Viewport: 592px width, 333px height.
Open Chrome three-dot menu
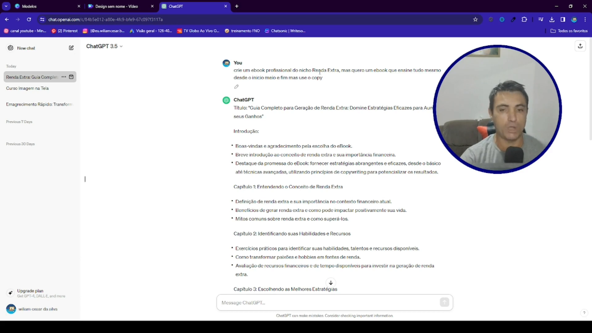pos(585,19)
